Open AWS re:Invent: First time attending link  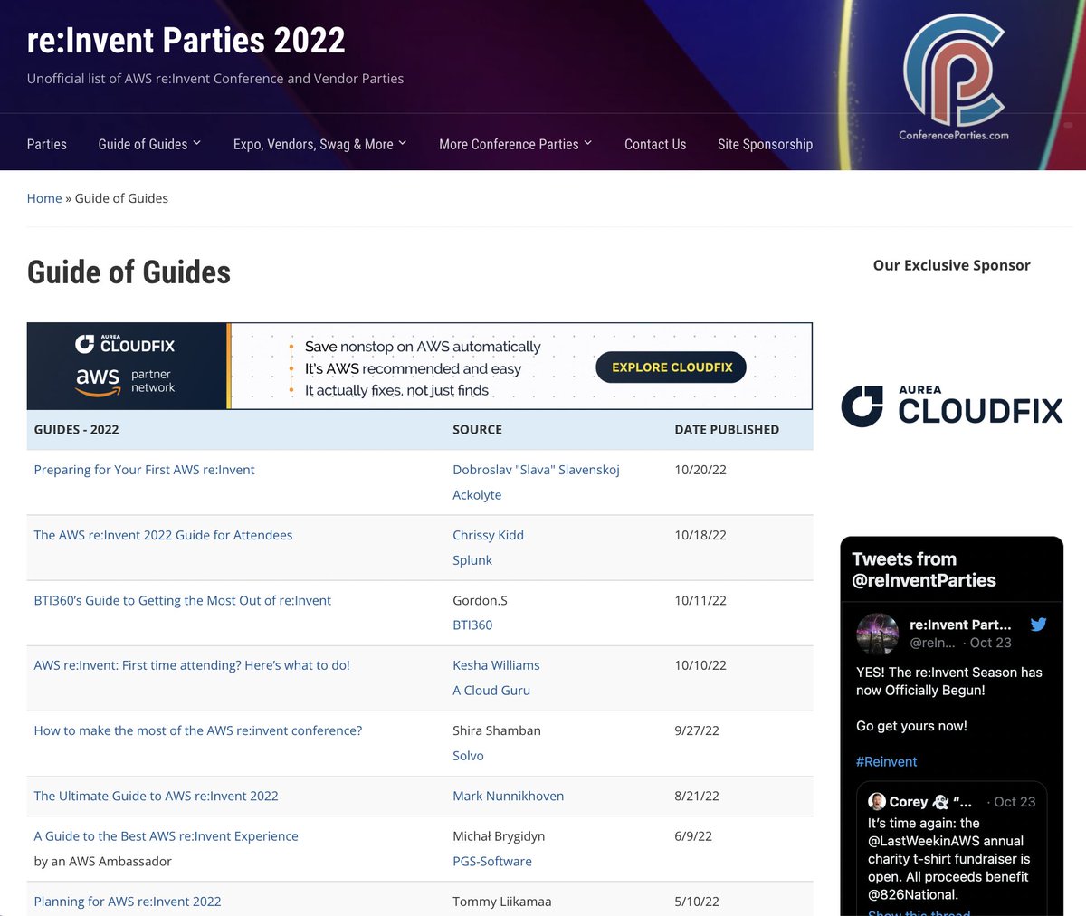pos(192,665)
